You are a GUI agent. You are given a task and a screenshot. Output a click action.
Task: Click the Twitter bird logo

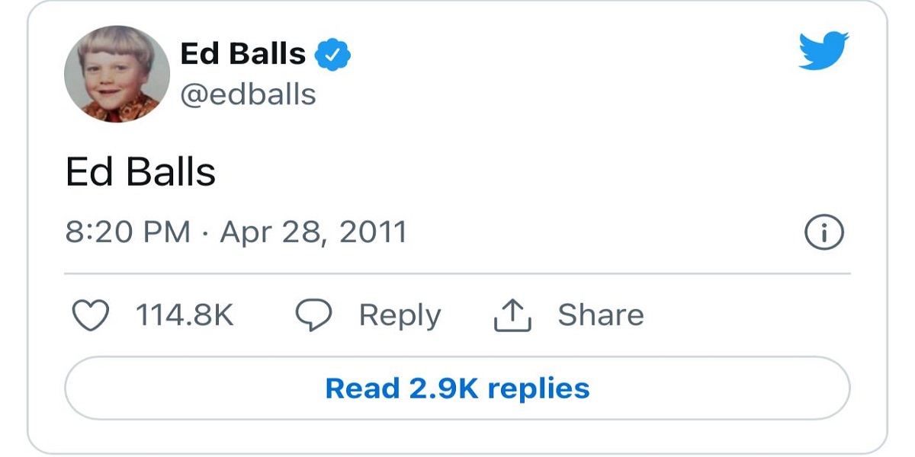tap(823, 50)
